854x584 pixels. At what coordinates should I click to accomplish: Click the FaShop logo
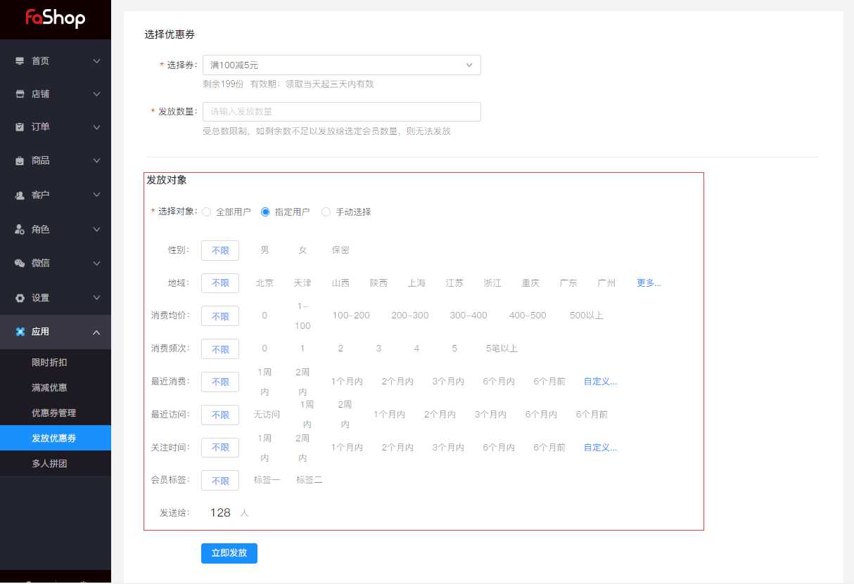click(56, 18)
